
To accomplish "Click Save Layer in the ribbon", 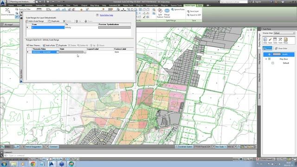I will (x=193, y=11).
